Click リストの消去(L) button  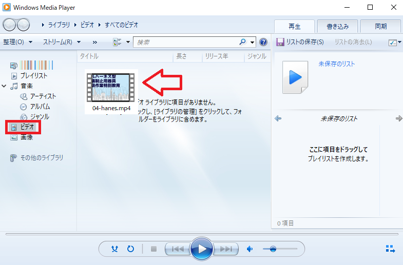[x=353, y=42]
